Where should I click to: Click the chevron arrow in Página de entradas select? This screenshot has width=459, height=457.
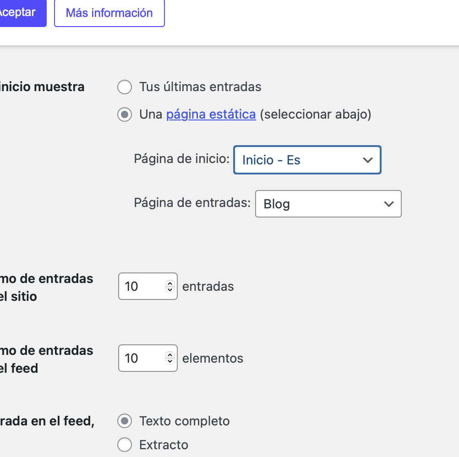[x=388, y=204]
